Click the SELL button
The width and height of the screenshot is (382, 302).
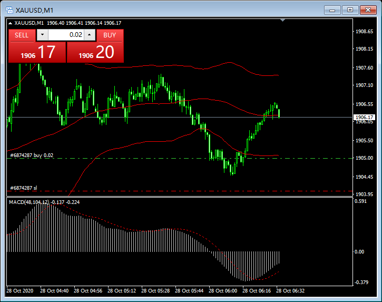[22, 35]
